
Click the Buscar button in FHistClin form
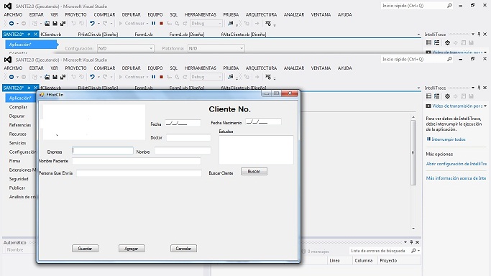pyautogui.click(x=254, y=172)
